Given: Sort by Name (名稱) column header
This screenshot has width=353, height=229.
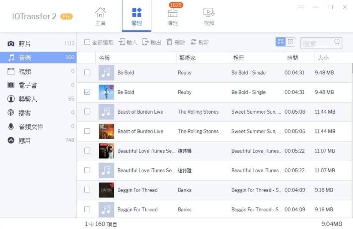Looking at the screenshot, I should click(x=136, y=58).
